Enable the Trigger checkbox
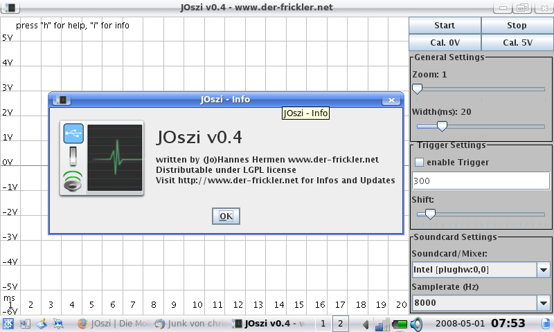The height and width of the screenshot is (332, 554). (419, 163)
